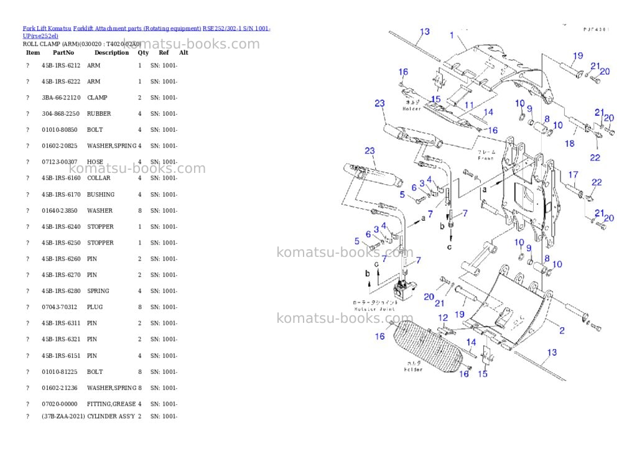The width and height of the screenshot is (637, 451).
Task: Click callout number 12 on the diagram
Action: [x=443, y=318]
